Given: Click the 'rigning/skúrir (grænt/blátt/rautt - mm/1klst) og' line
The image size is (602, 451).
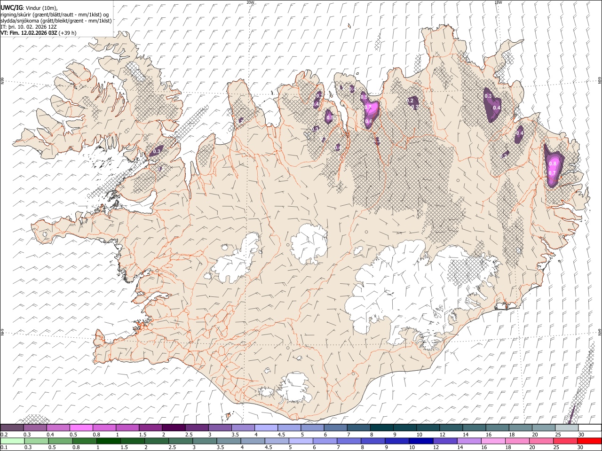Looking at the screenshot, I should (x=55, y=15).
